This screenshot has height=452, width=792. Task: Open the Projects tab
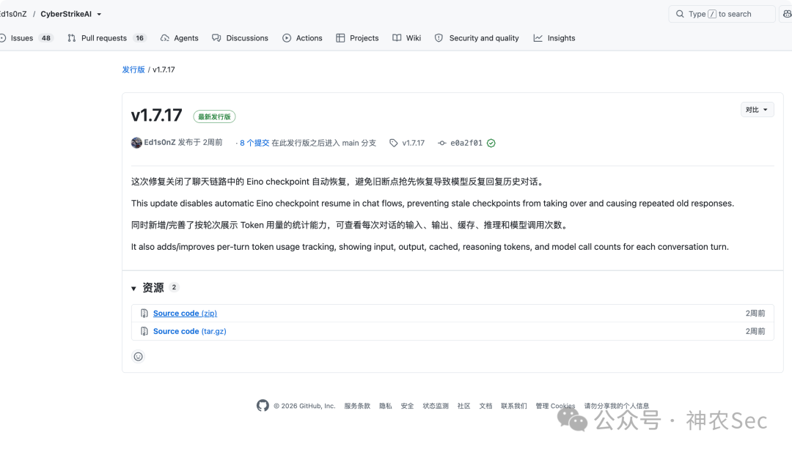coord(357,38)
